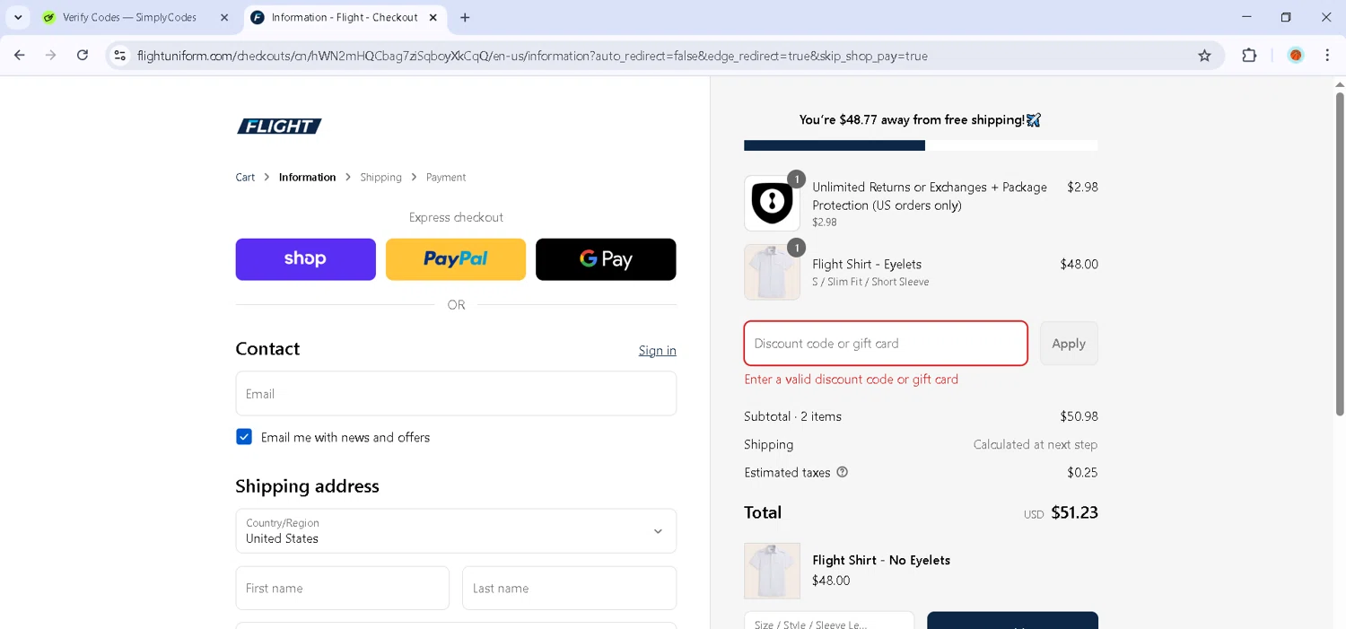Click the 'Flight Shirt - No Eyelets' title
Viewport: 1346px width, 629px height.
881,560
